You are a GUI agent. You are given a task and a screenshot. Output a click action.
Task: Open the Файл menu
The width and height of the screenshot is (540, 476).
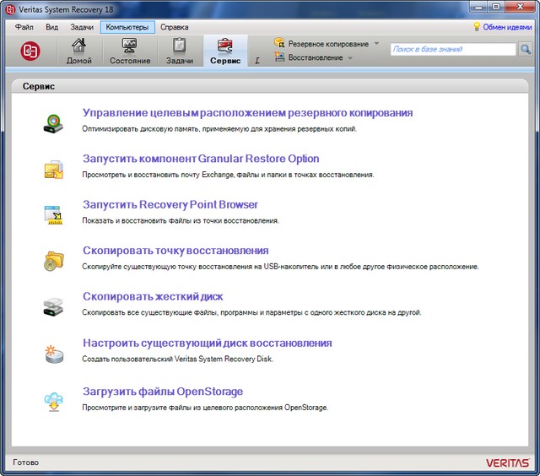point(24,27)
